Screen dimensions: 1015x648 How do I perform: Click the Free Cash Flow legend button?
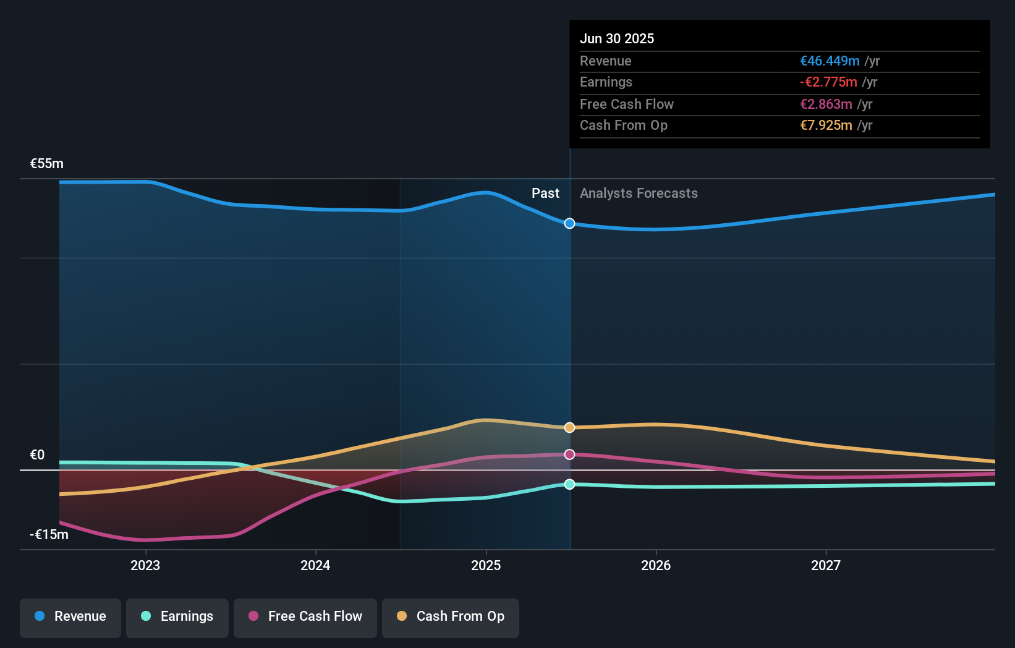(305, 616)
